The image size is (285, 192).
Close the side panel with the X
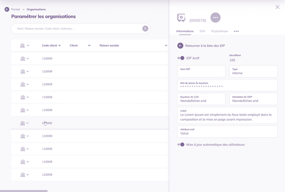[277, 7]
